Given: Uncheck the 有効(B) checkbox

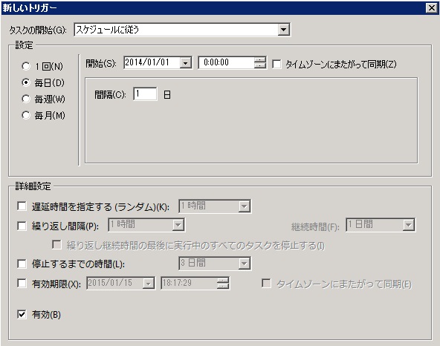Looking at the screenshot, I should pyautogui.click(x=22, y=314).
